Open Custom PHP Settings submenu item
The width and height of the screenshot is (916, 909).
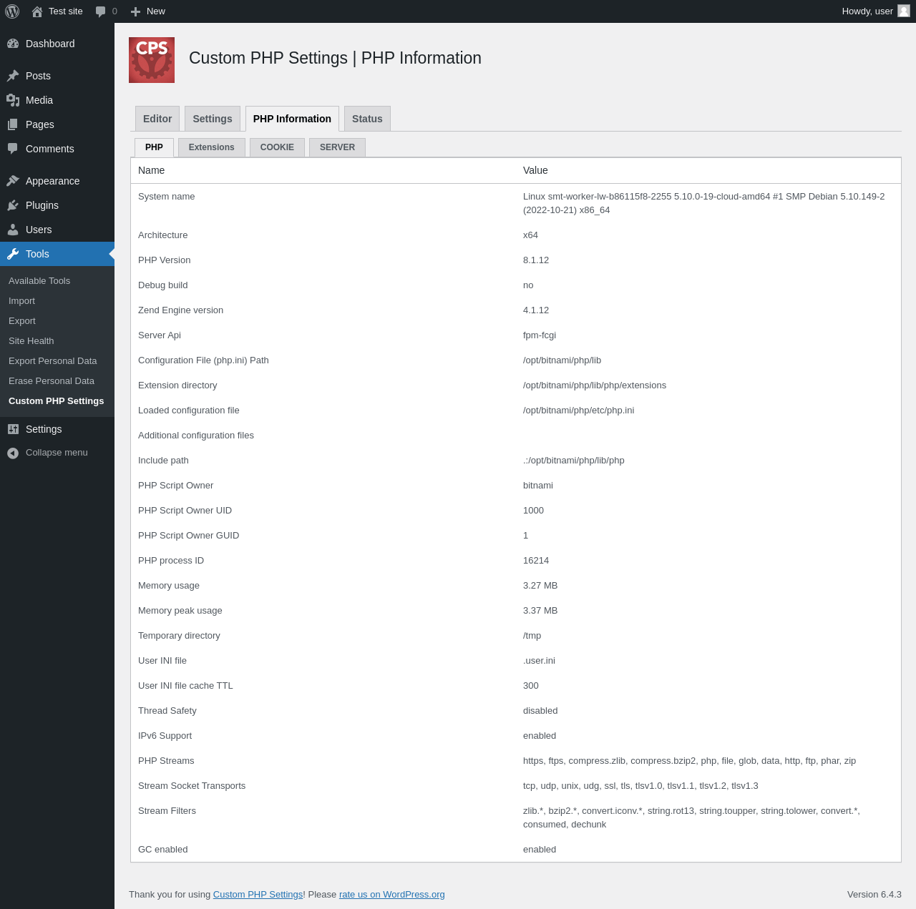[57, 401]
